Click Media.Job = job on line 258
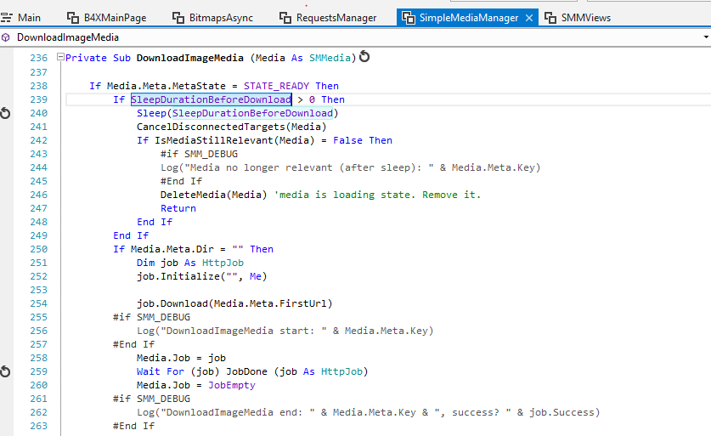 182,358
